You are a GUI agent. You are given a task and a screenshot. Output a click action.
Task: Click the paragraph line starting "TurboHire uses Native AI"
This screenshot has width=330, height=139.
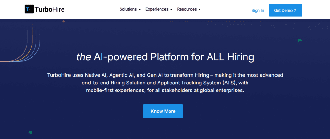tap(165, 75)
